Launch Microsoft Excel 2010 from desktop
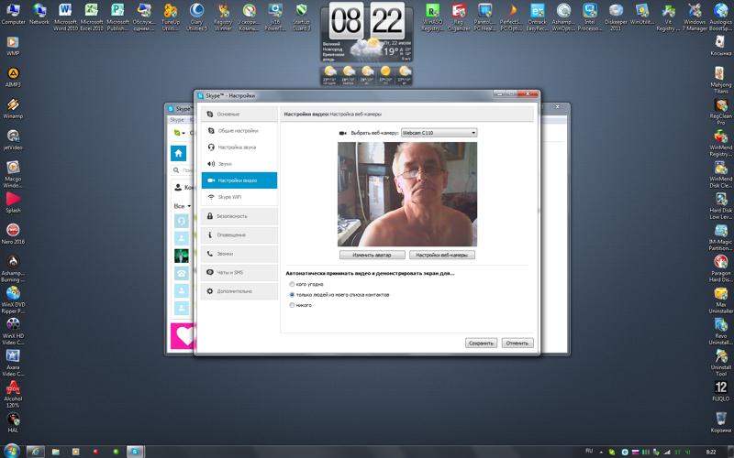The height and width of the screenshot is (458, 734). (92, 16)
